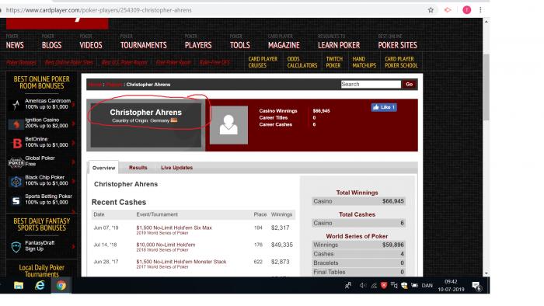
Task: Click the player Search input field
Action: [x=371, y=84]
